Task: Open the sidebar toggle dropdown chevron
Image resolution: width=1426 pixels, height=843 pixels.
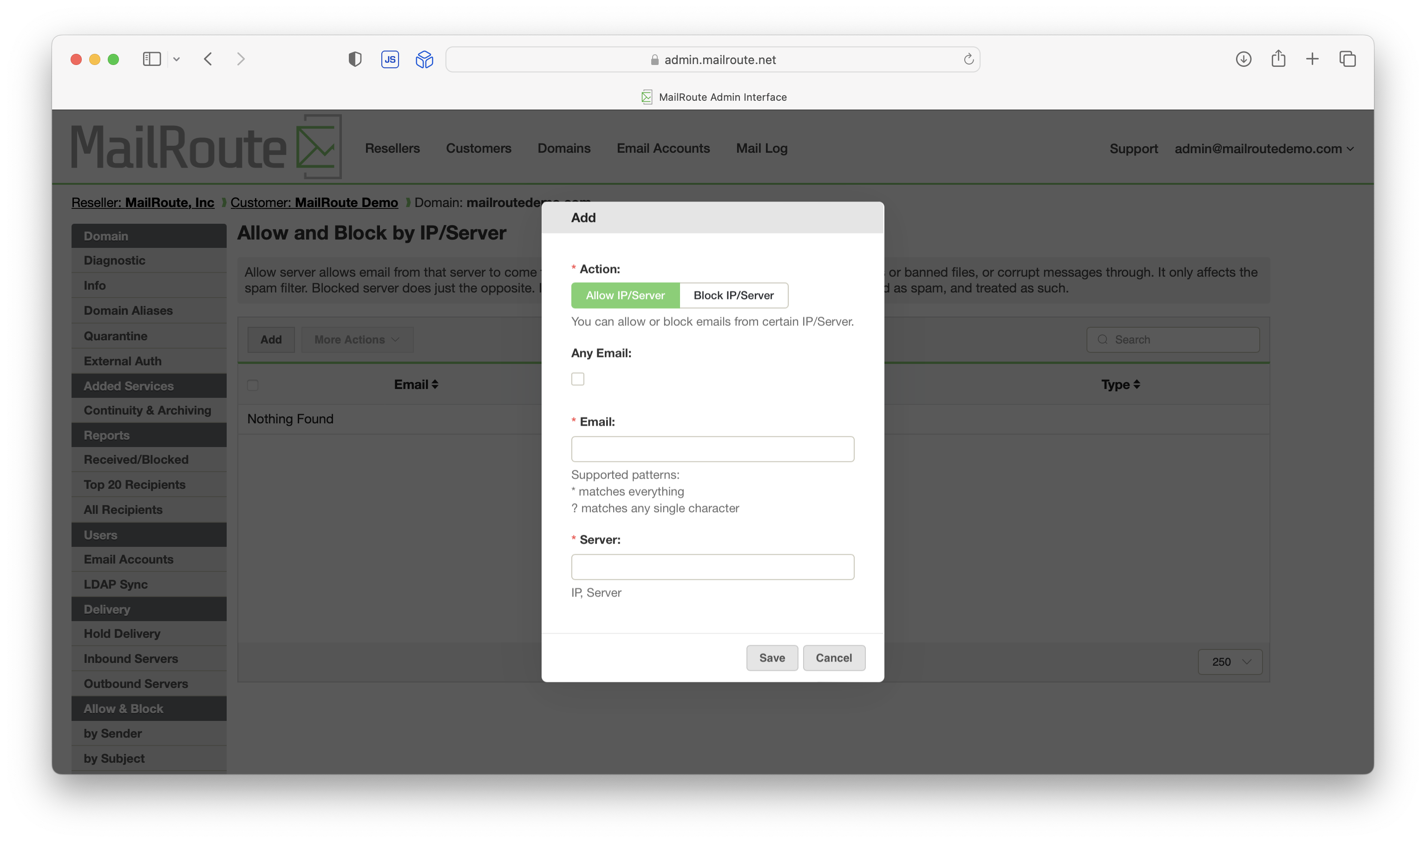Action: point(177,59)
